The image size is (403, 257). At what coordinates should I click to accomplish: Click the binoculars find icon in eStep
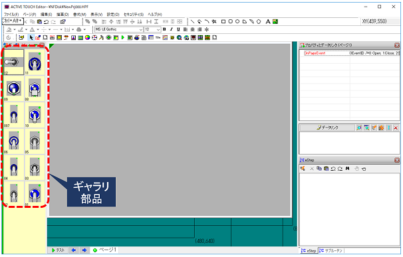(x=348, y=169)
